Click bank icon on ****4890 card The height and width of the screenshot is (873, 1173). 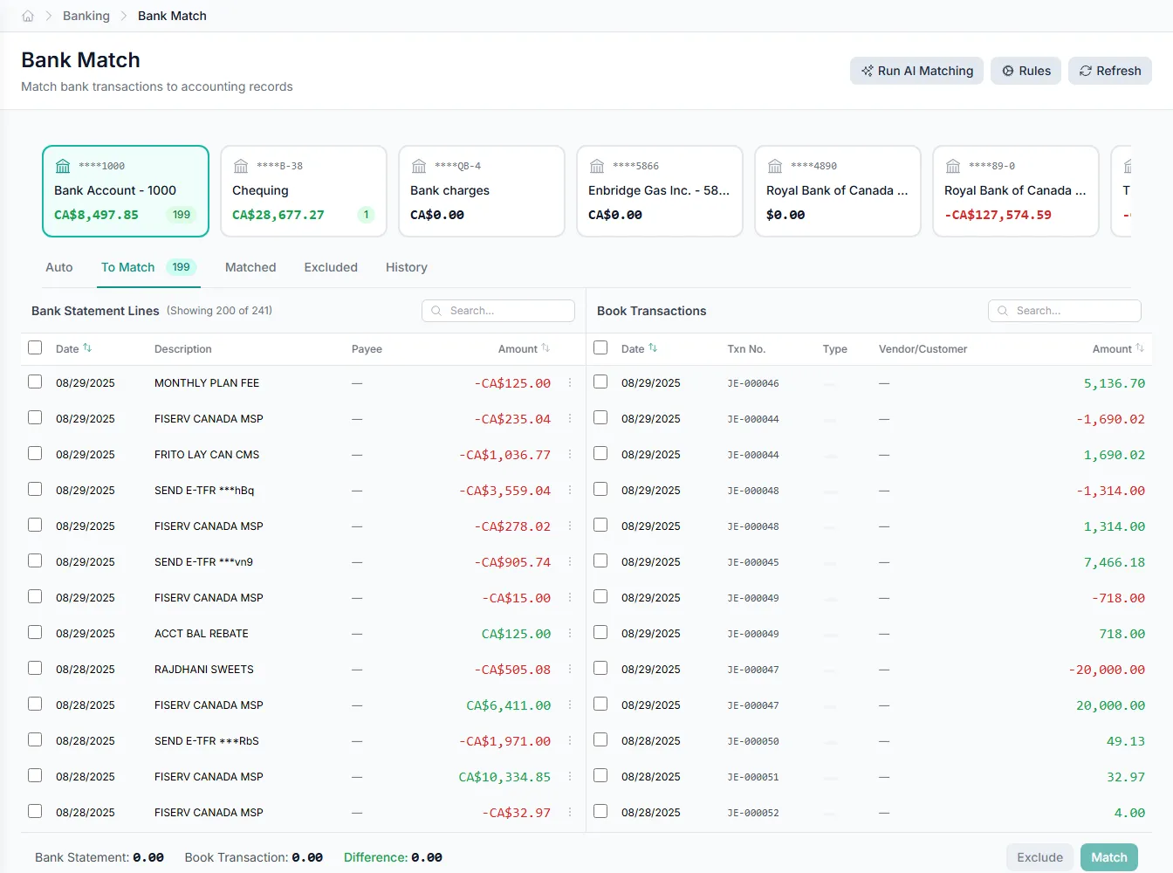click(775, 166)
